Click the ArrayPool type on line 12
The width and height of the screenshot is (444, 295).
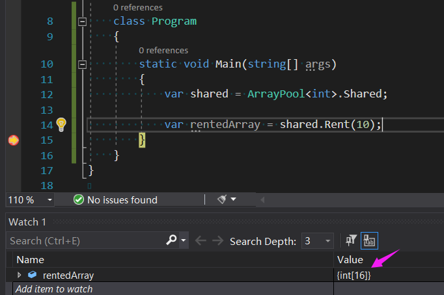pyautogui.click(x=277, y=94)
